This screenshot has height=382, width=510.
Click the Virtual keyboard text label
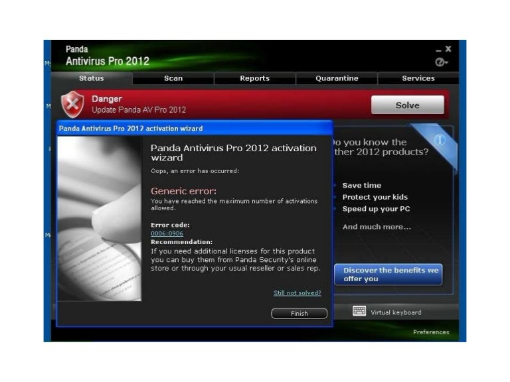tap(396, 312)
